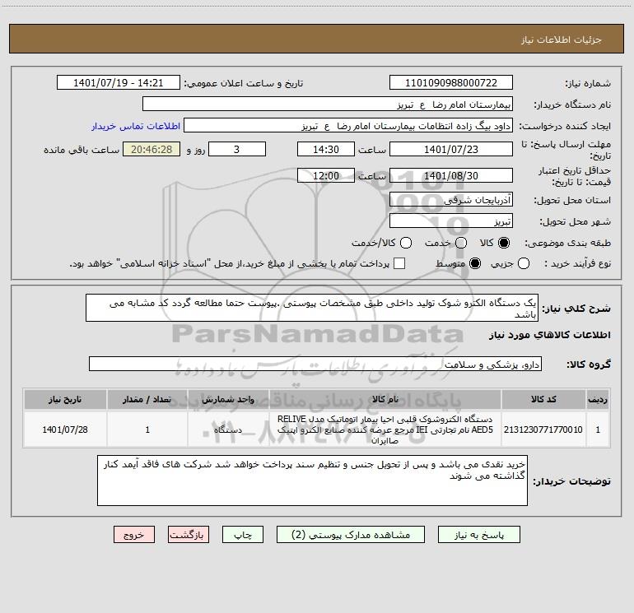Screen dimensions: 634x613
Task: Click the ایجاد کننده درخواست field
Action: click(348, 126)
